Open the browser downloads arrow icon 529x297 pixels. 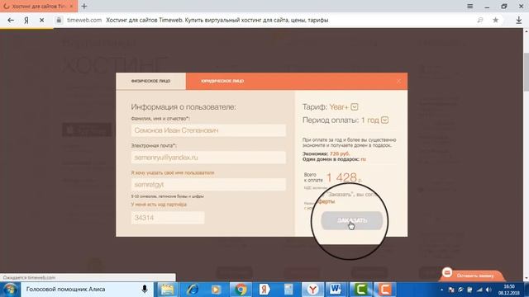tap(519, 20)
